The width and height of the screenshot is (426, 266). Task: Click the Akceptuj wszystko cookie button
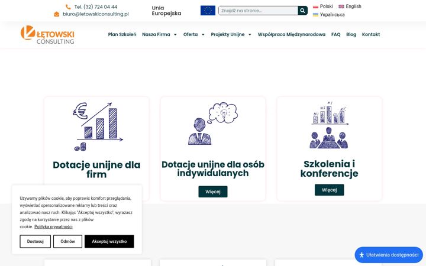pos(109,241)
